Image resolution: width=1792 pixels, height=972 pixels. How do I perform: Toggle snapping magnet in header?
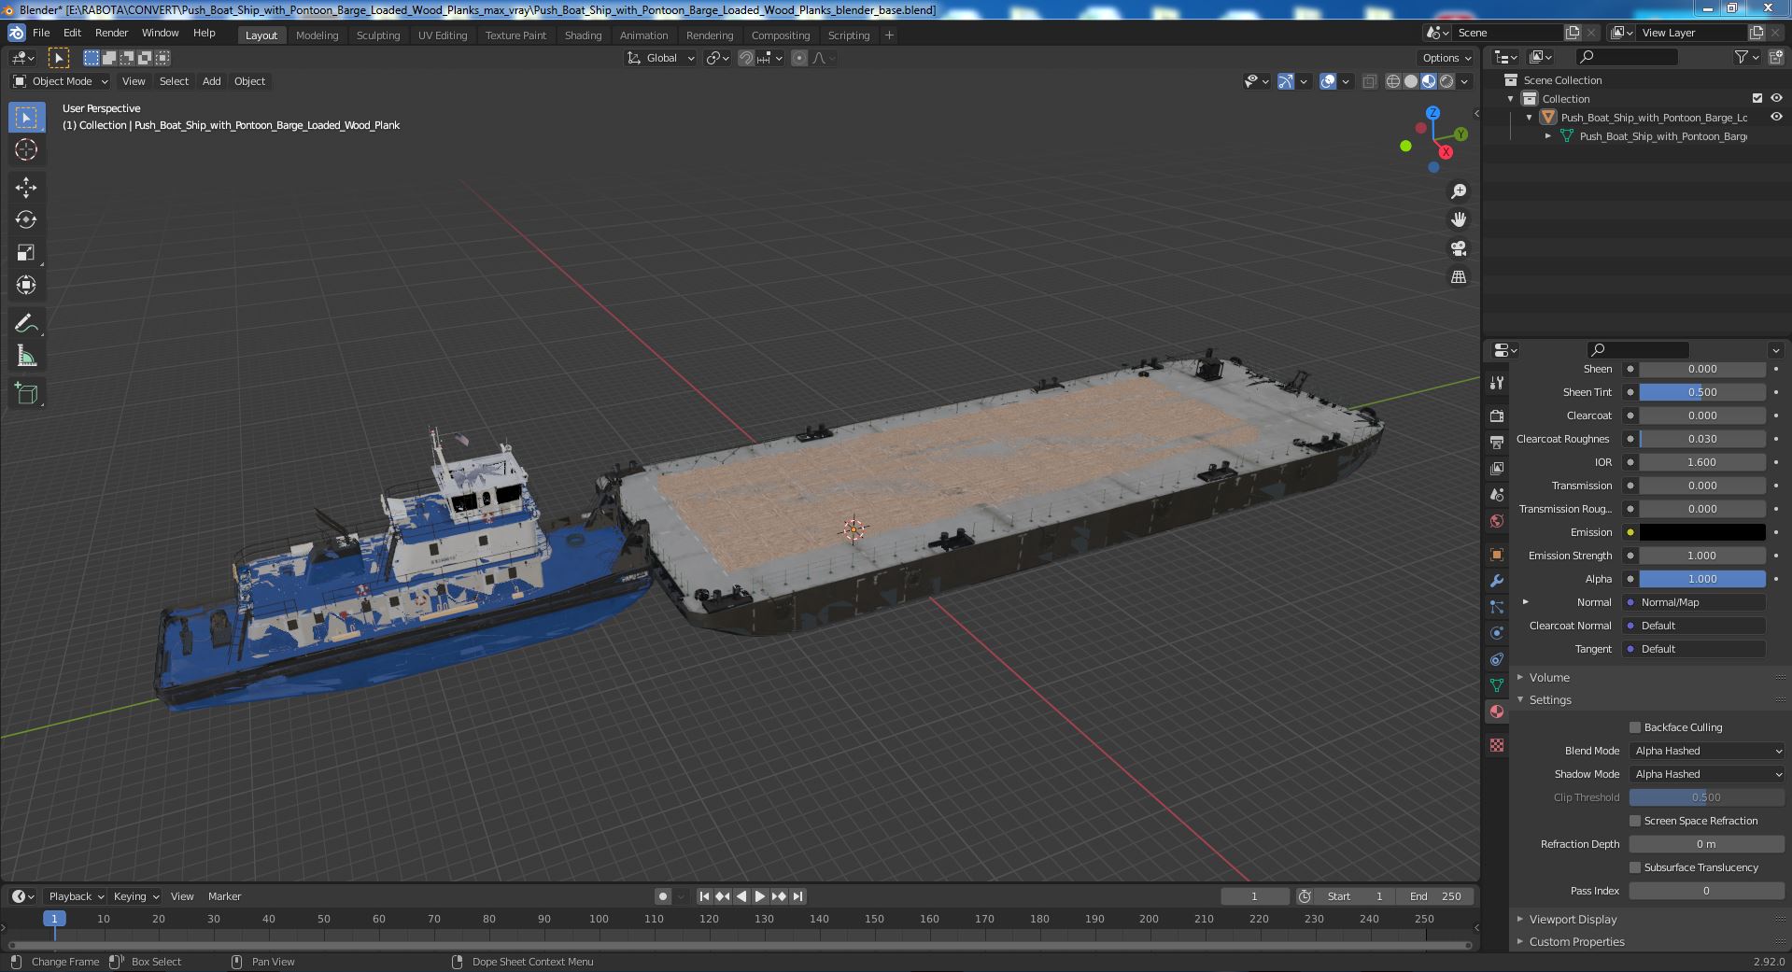click(x=746, y=58)
